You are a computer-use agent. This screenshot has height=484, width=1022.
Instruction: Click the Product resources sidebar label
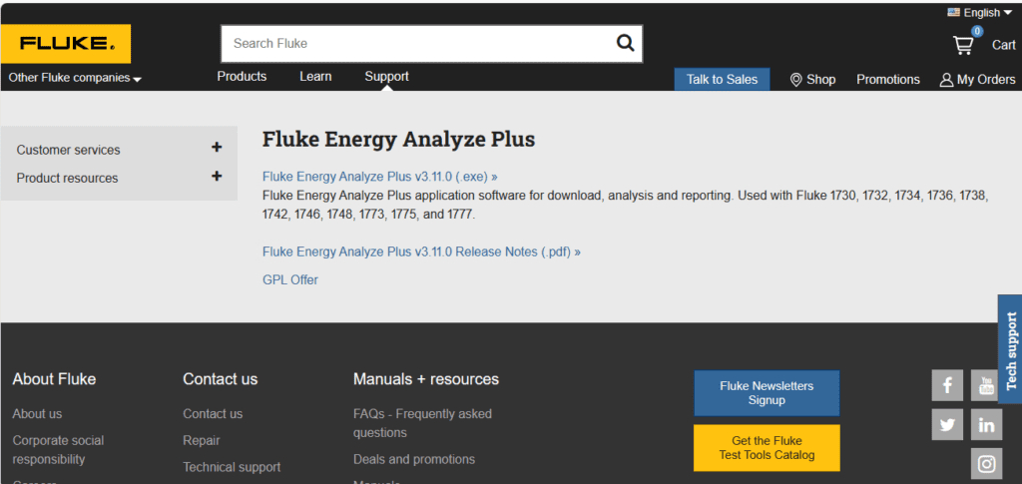pyautogui.click(x=67, y=178)
